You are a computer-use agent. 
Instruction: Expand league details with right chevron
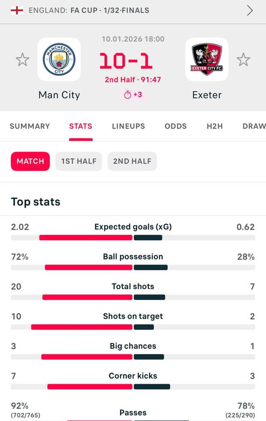250,10
